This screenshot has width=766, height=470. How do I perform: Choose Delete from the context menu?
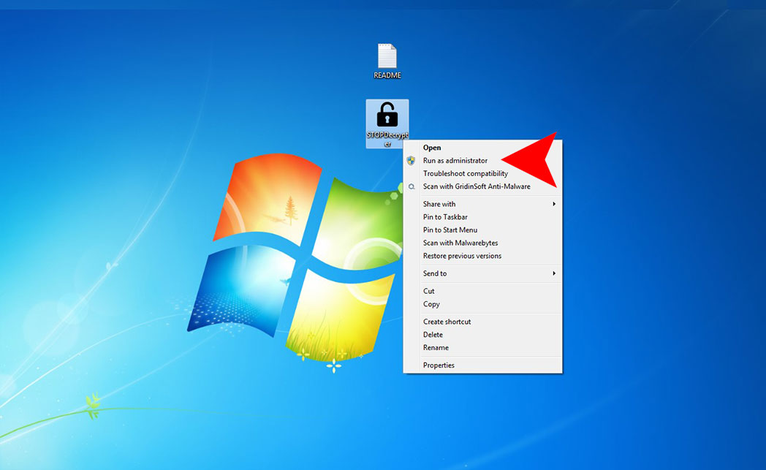pyautogui.click(x=433, y=335)
